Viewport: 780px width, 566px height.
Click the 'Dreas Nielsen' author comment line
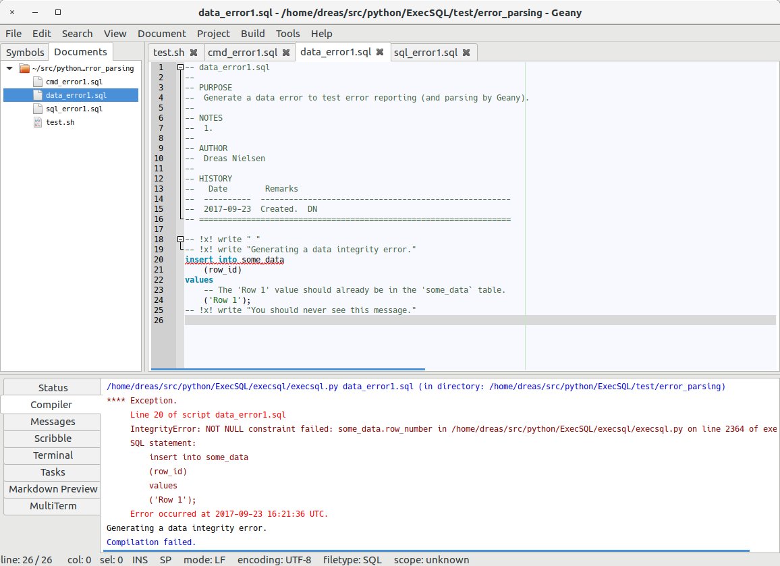(x=225, y=158)
